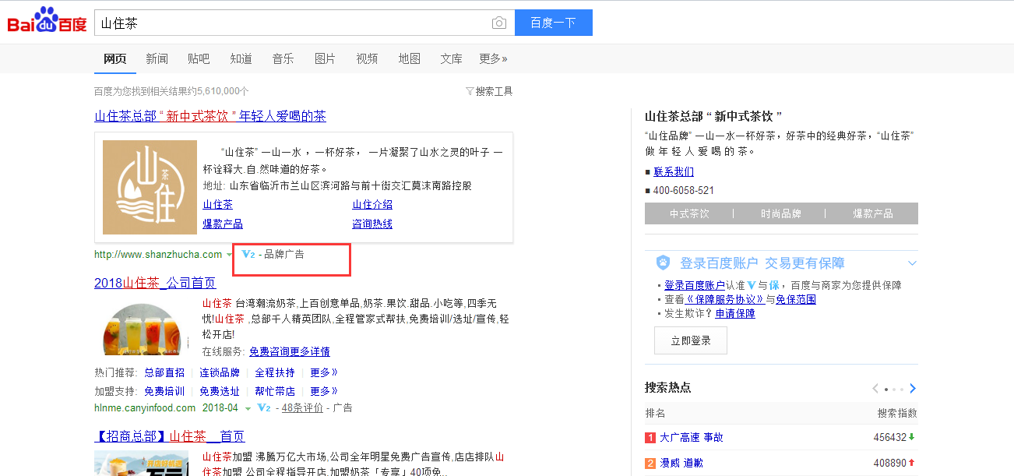Image resolution: width=1014 pixels, height=476 pixels.
Task: Open the 免费培训 link
Action: 164,391
